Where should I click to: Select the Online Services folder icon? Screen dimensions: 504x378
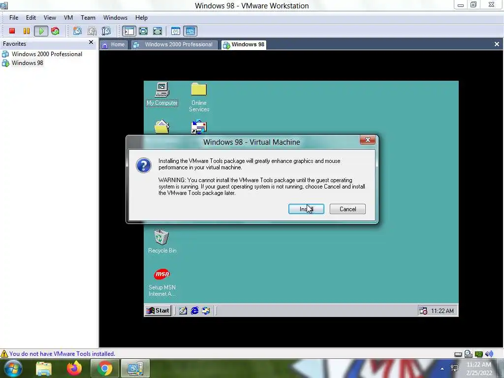click(199, 97)
